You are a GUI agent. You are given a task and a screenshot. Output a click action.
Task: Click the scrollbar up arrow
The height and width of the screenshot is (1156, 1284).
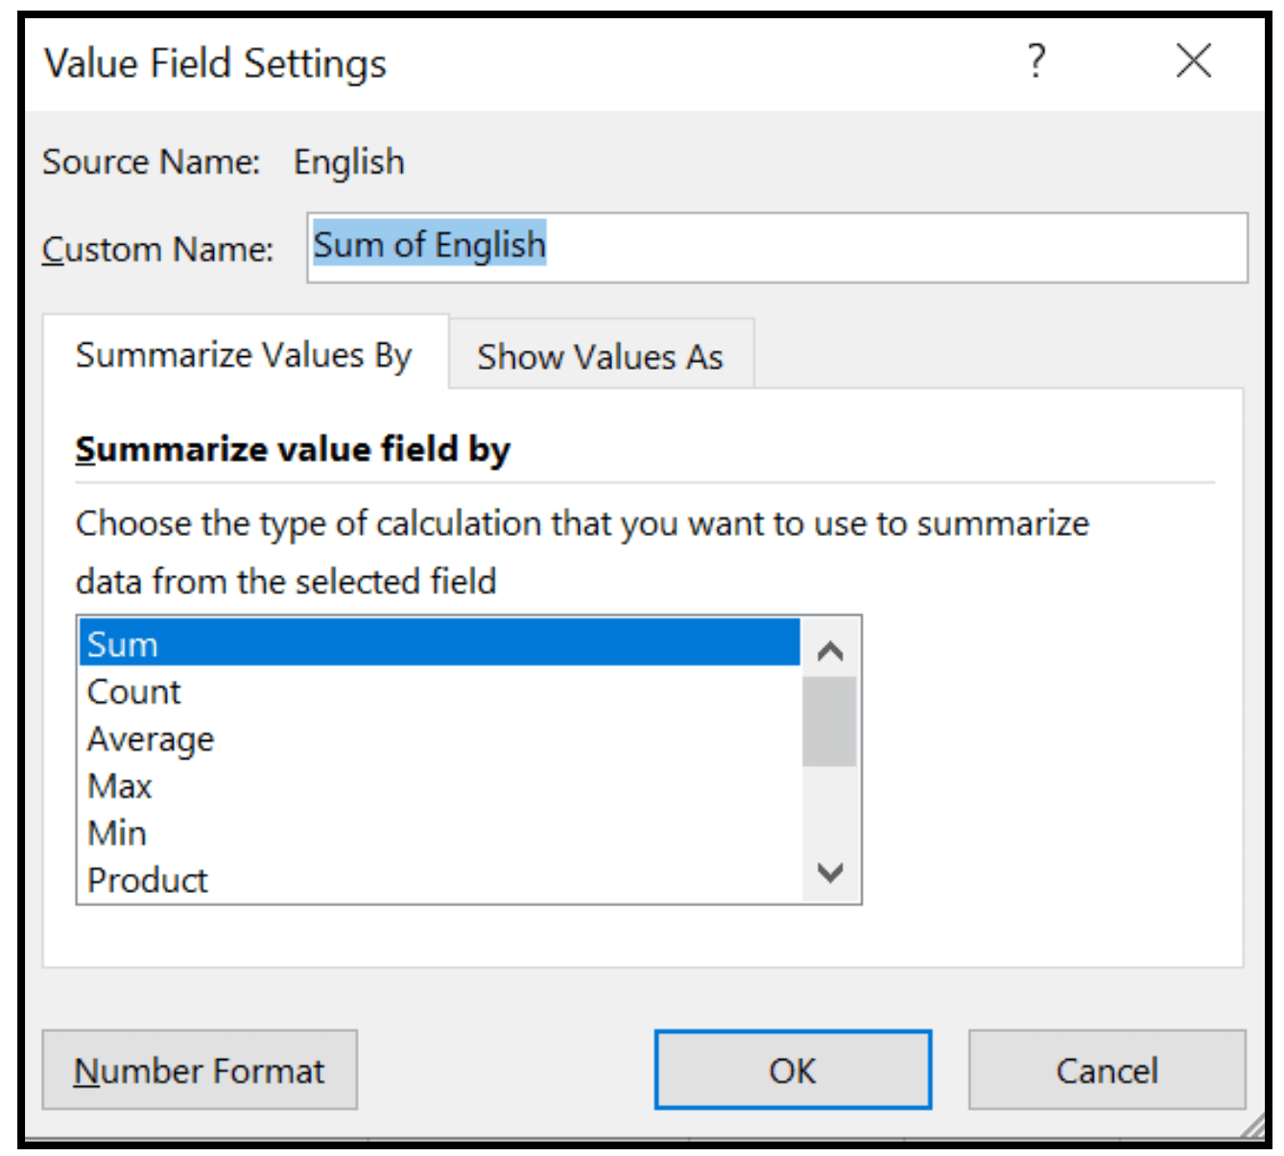828,650
